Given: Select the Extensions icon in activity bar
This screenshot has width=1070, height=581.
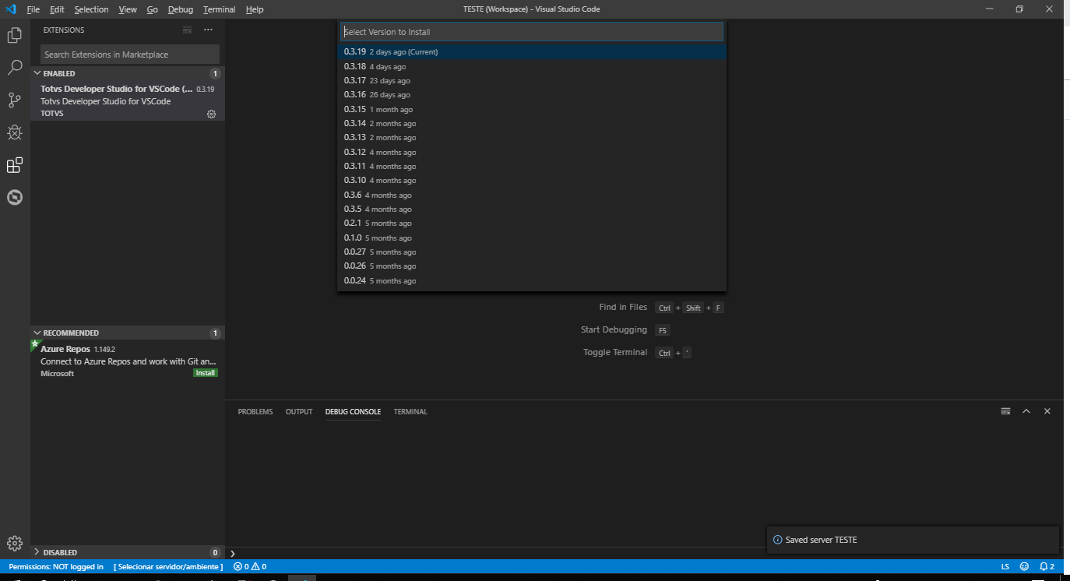Looking at the screenshot, I should [14, 165].
